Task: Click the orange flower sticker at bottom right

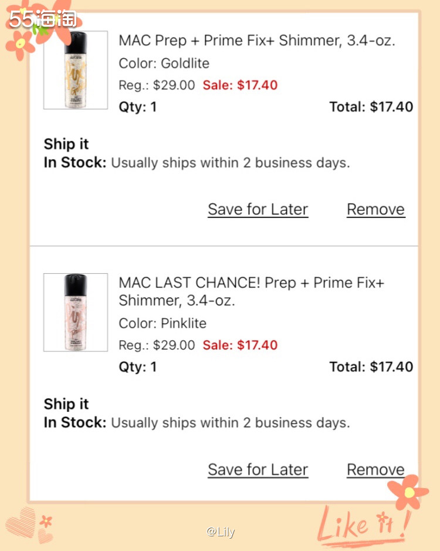Action: pos(408,492)
